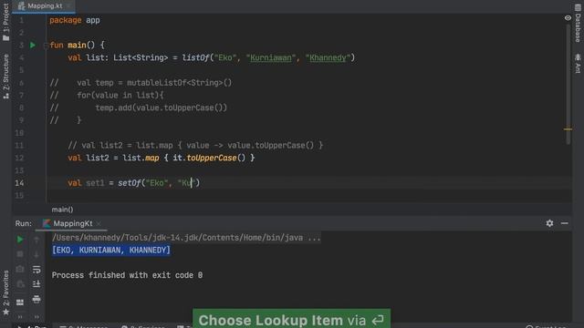
Task: Expand more Run actions in the right column
Action: click(x=36, y=317)
